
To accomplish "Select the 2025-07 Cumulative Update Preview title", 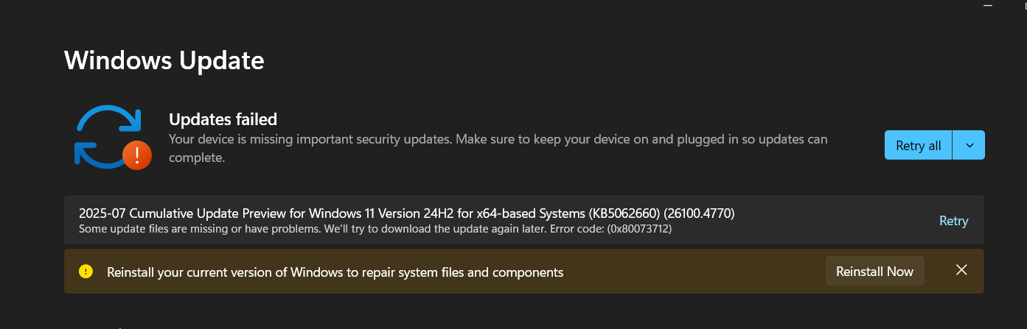I will pyautogui.click(x=407, y=213).
